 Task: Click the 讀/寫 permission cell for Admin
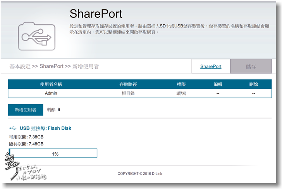click(181, 93)
